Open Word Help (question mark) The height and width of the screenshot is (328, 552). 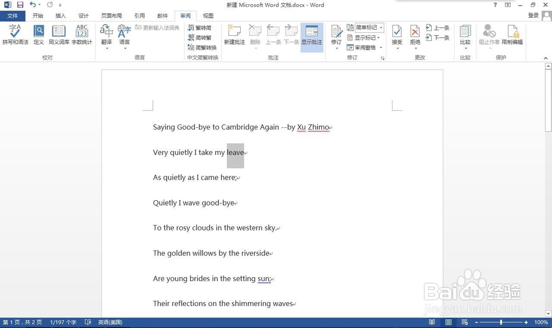(495, 5)
